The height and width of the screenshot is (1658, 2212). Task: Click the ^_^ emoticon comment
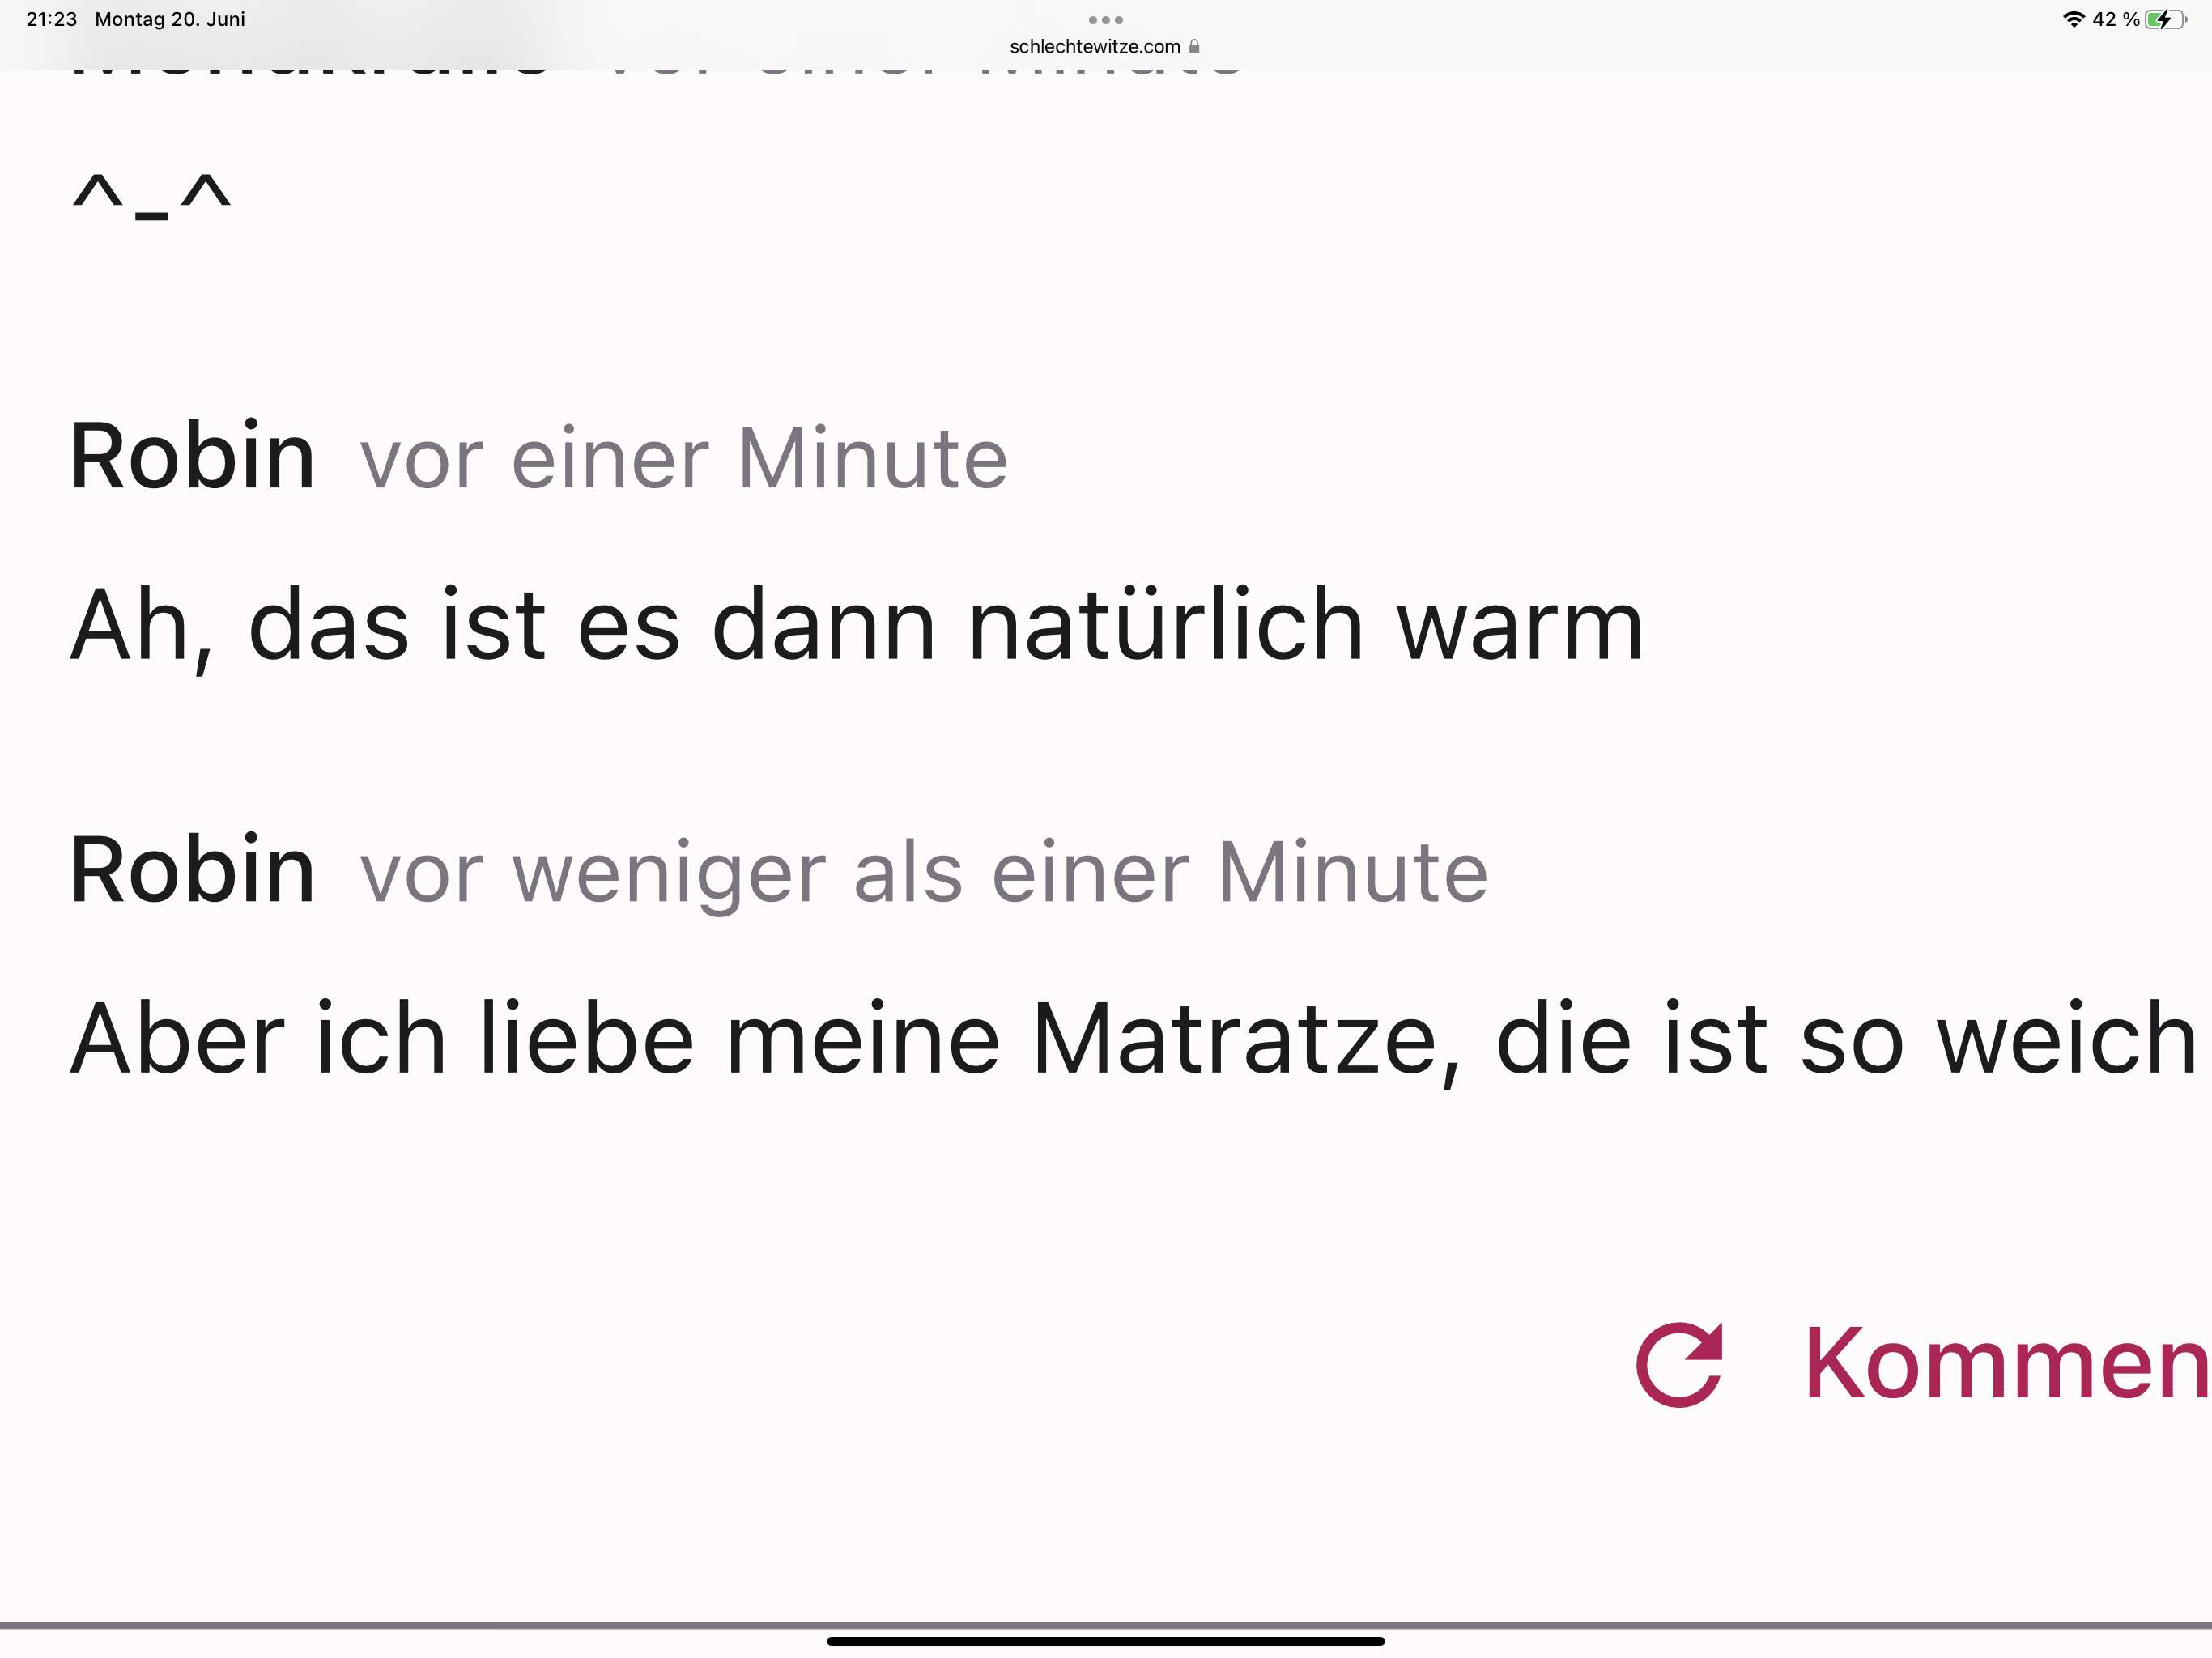151,194
